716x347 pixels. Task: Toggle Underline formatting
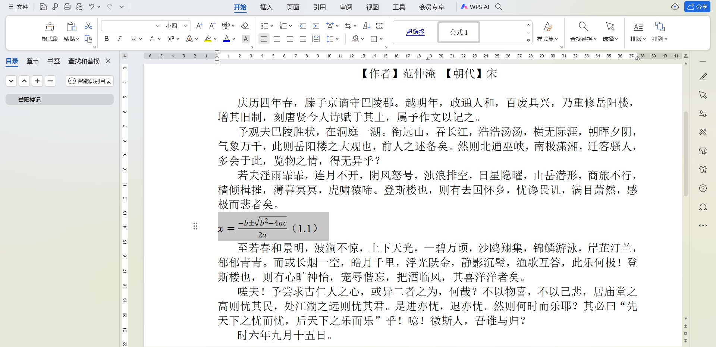(133, 39)
